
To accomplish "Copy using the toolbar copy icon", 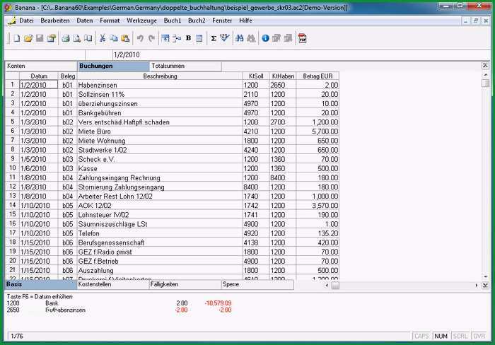I will coord(114,38).
